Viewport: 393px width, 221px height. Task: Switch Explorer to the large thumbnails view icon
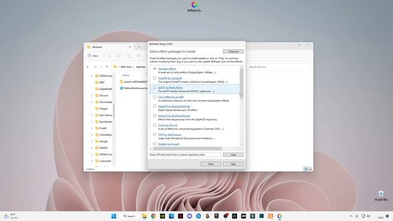[x=310, y=169]
